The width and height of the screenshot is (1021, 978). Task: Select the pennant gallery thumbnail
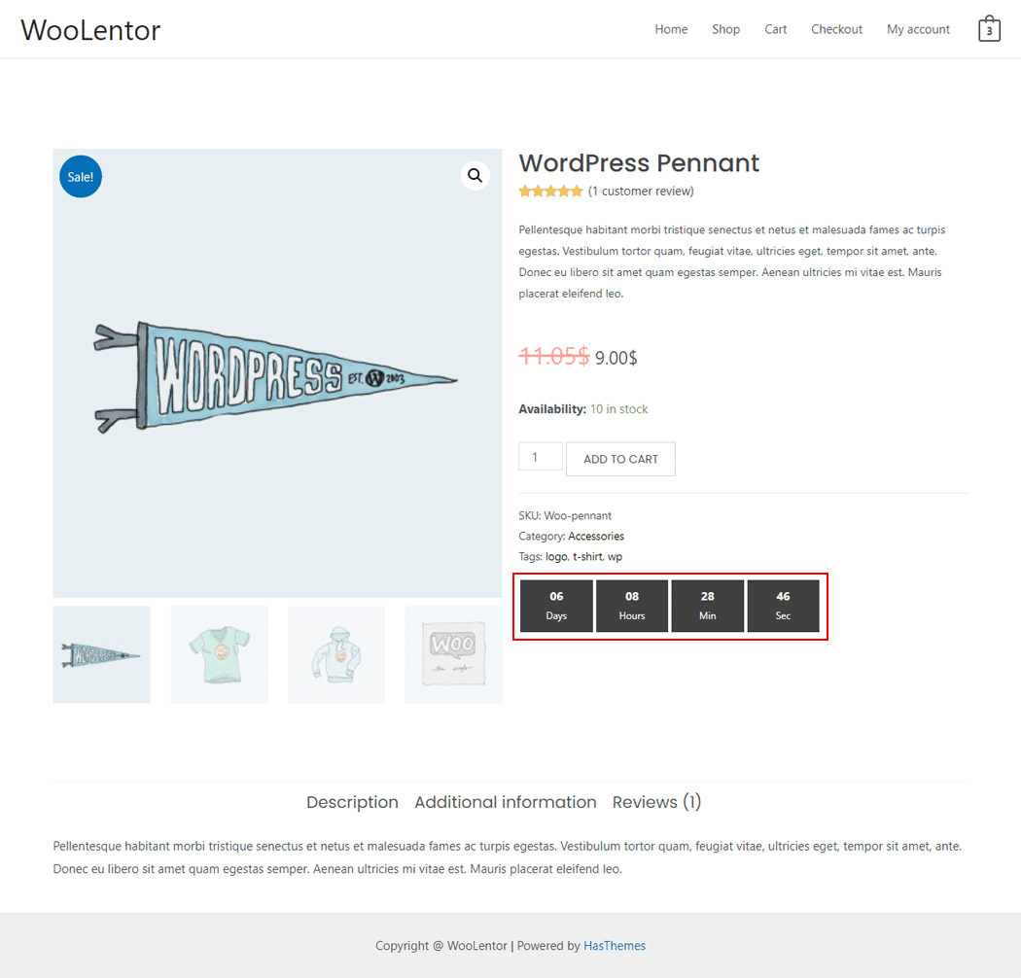click(101, 654)
